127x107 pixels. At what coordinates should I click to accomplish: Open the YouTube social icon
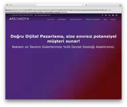113,15
